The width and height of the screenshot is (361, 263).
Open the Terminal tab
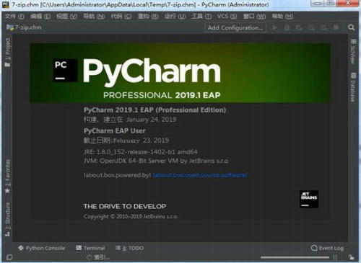point(90,248)
